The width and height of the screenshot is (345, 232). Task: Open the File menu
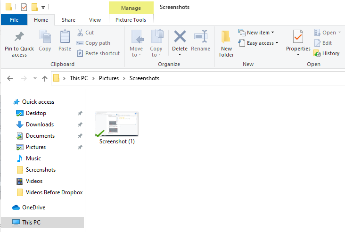(x=14, y=20)
